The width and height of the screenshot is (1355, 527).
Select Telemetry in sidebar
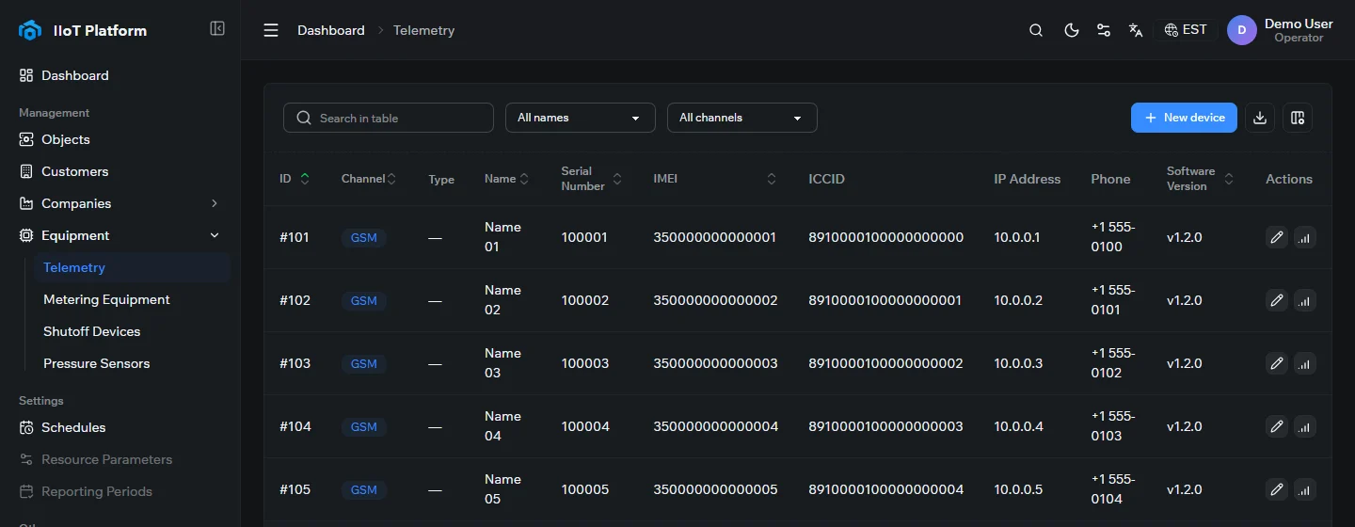tap(132, 267)
